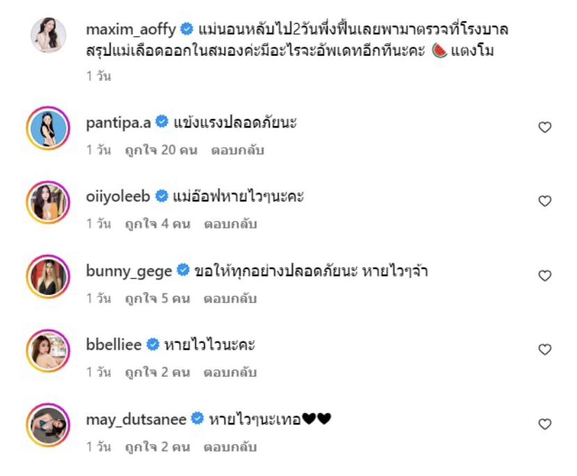Reply to may_dutsanee's comment via ตอบกลับ

click(x=230, y=447)
